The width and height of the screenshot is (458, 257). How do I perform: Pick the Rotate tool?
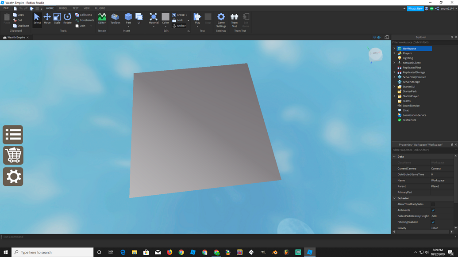67,19
